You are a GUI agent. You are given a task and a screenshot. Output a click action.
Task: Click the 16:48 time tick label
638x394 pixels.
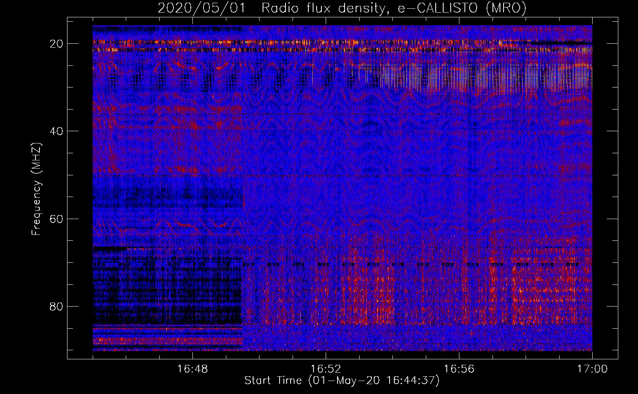pyautogui.click(x=192, y=369)
